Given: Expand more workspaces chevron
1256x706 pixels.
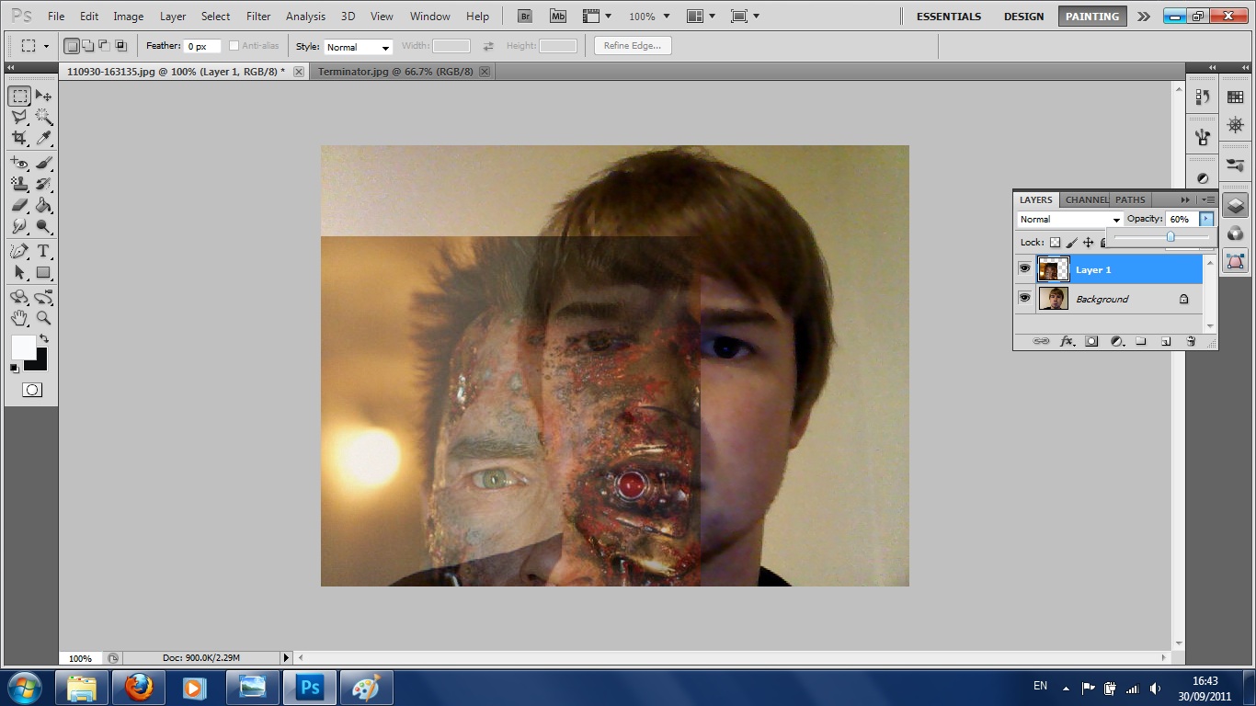Looking at the screenshot, I should coord(1143,17).
